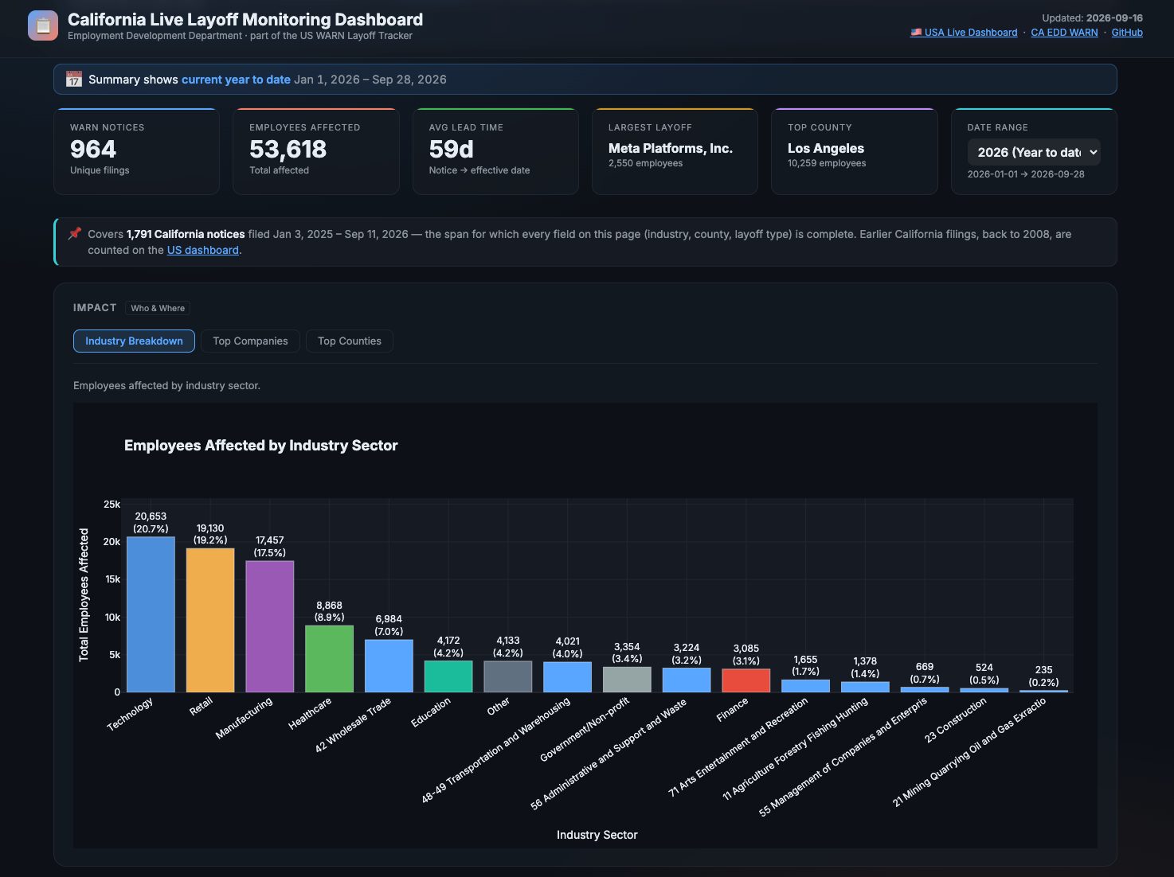Visit the GitHub link
Image resolution: width=1174 pixels, height=877 pixels.
(1127, 33)
